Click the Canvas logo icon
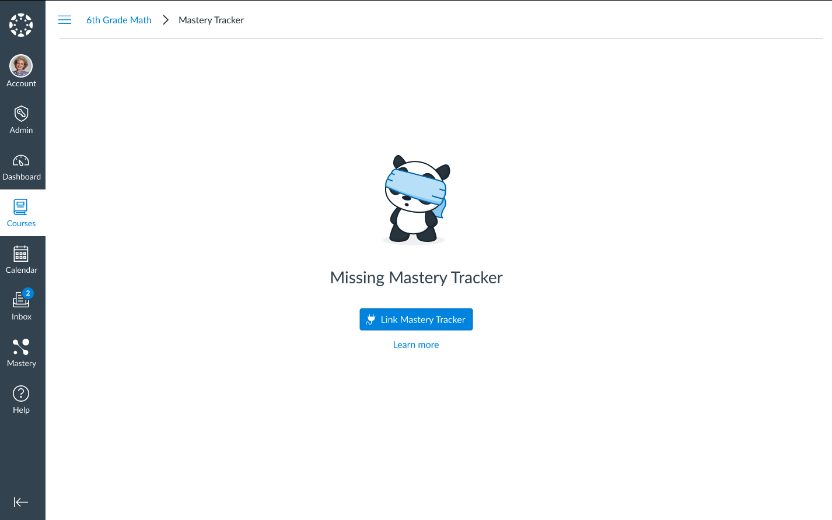Viewport: 832px width, 520px height. pyautogui.click(x=21, y=25)
